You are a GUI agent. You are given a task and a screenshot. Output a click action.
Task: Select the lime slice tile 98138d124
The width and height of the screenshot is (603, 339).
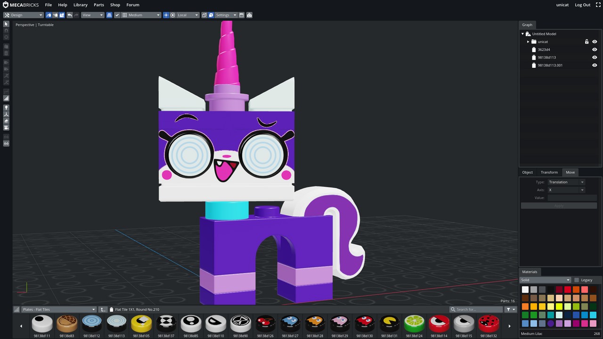pos(414,323)
